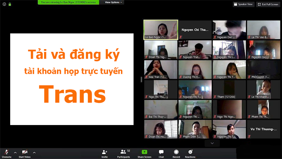Click muted mic icon on Doan Thi Ng tile
Screen dimensions: 282x159
[x=146, y=57]
